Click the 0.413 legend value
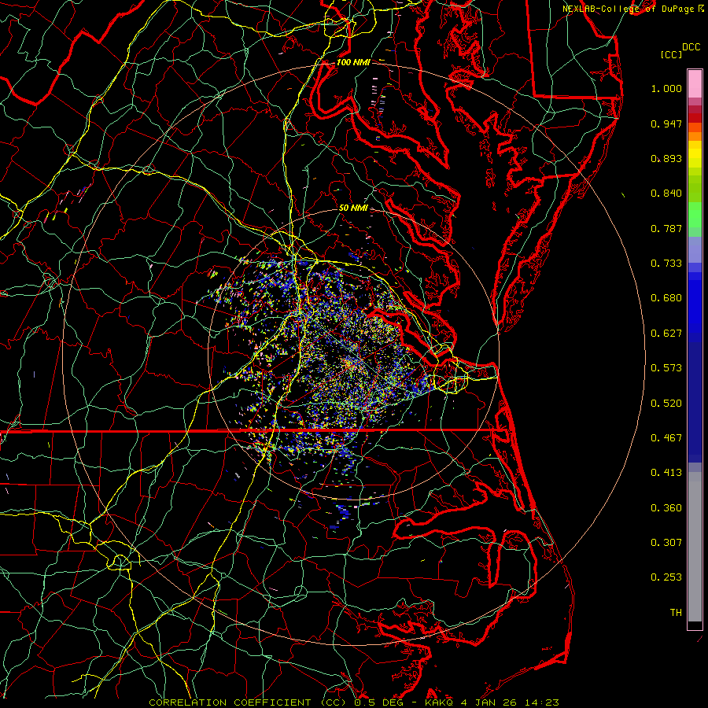The height and width of the screenshot is (708, 708). [666, 473]
